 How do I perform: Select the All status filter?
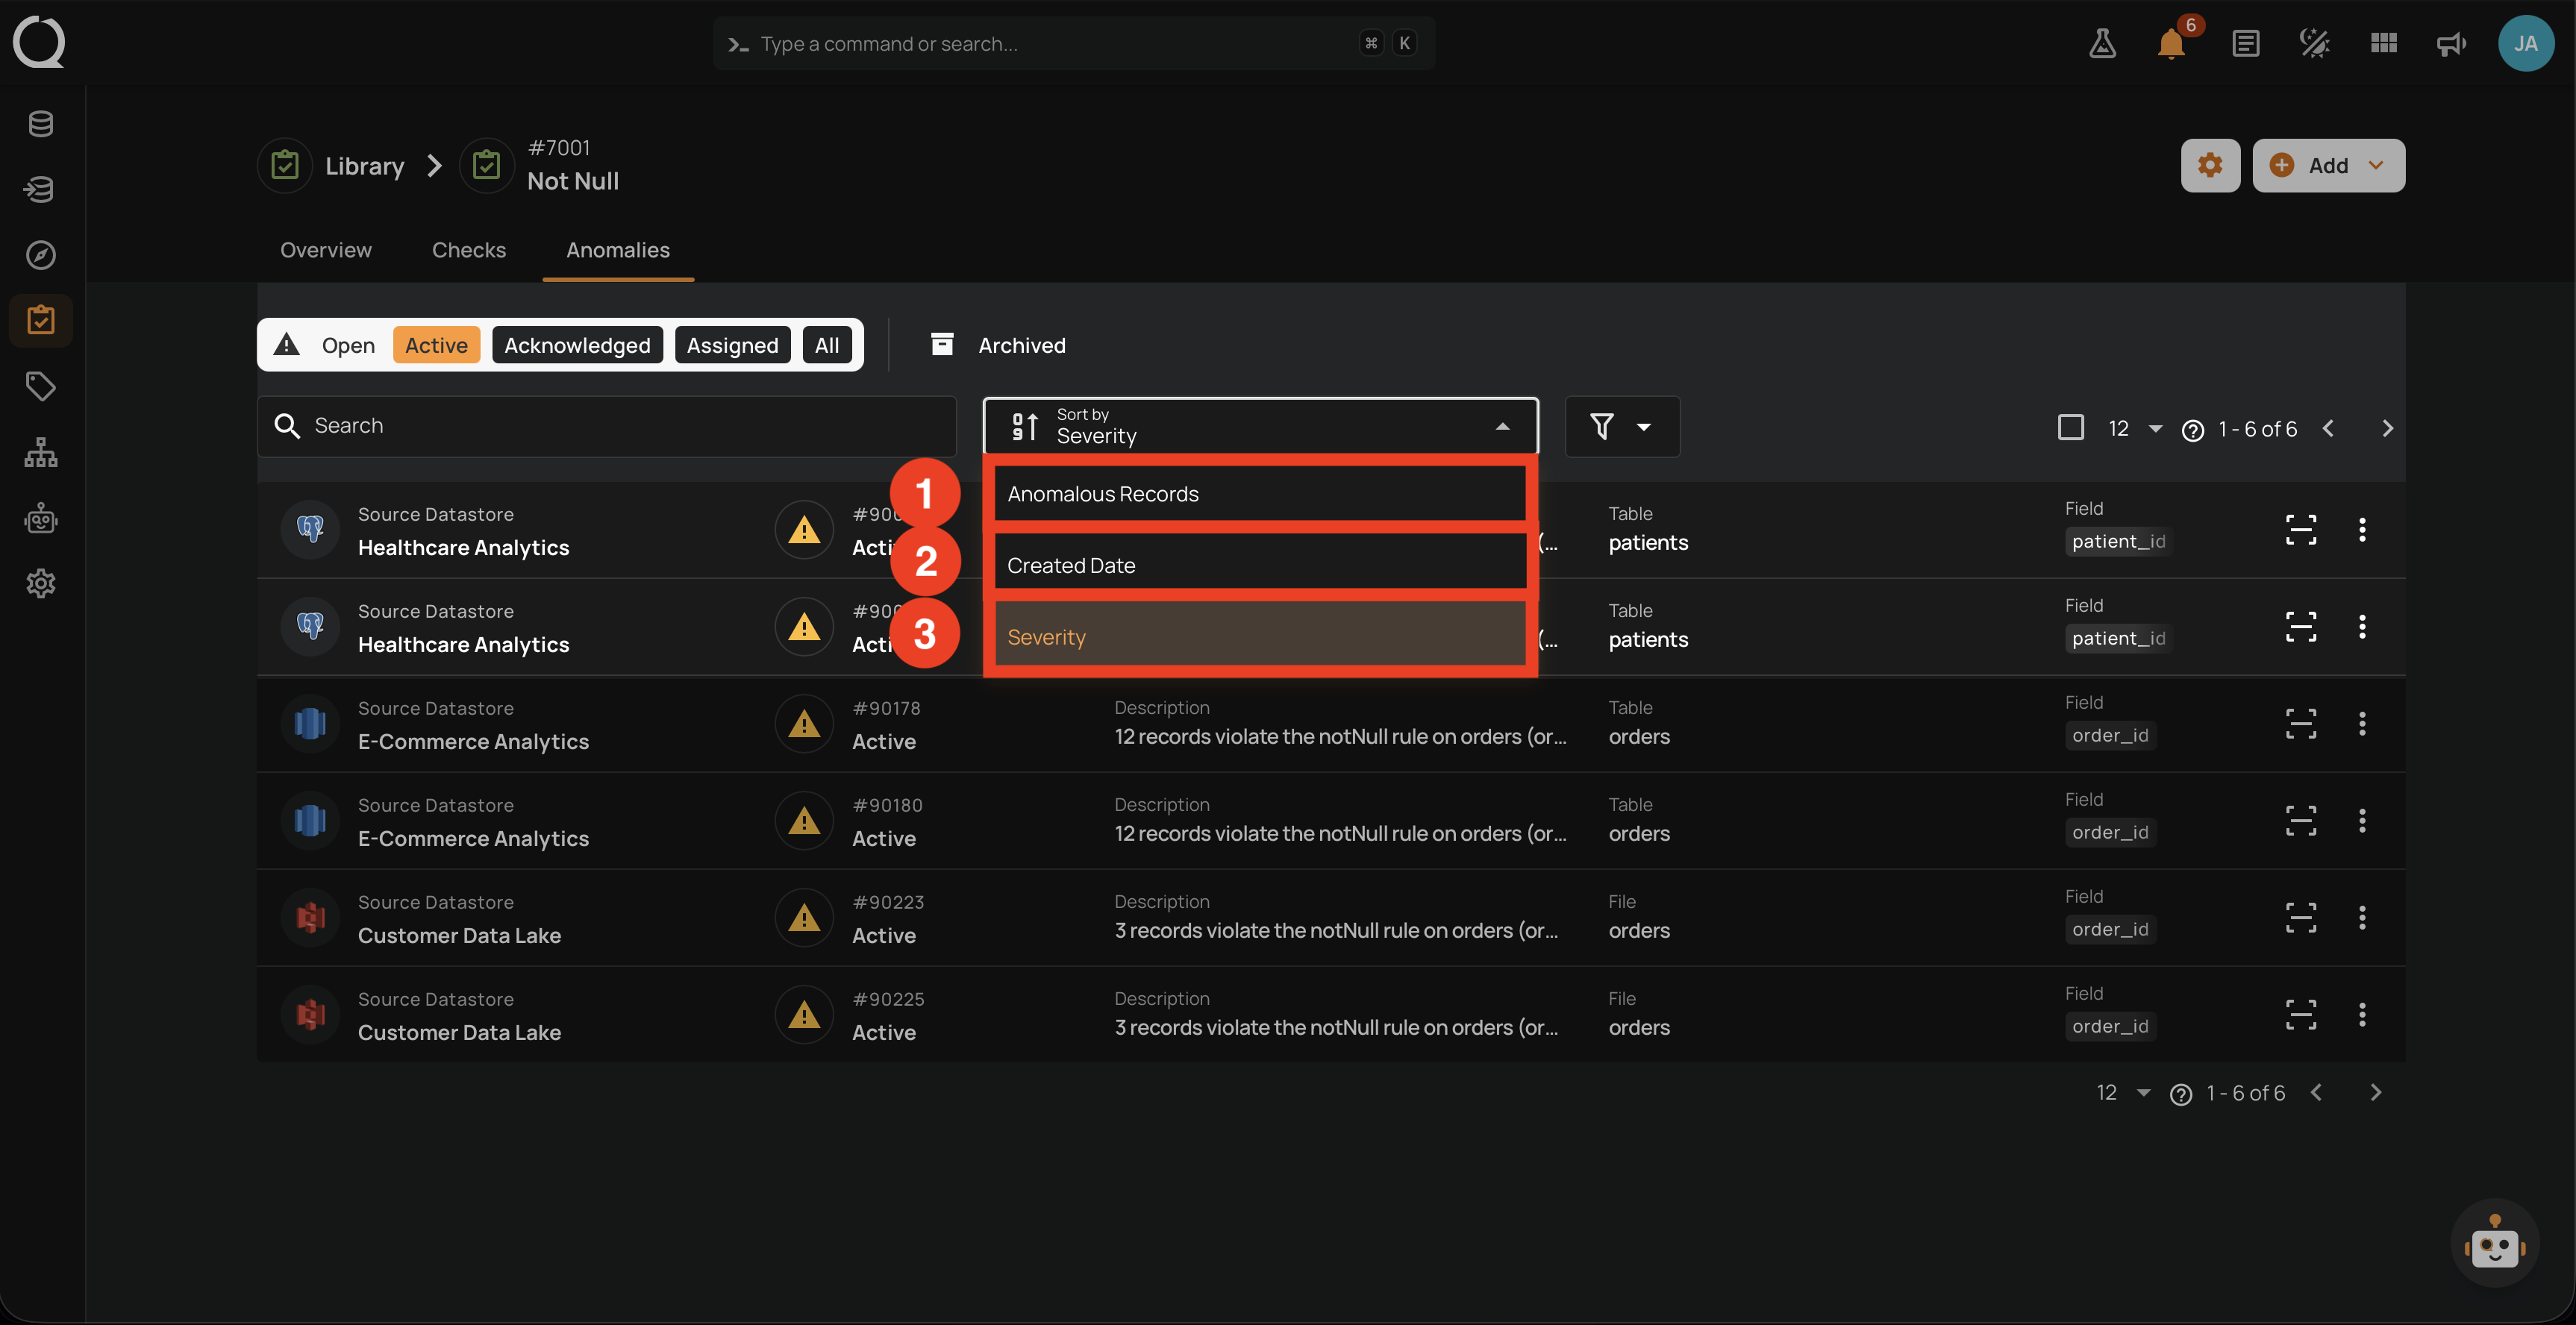pyautogui.click(x=827, y=345)
